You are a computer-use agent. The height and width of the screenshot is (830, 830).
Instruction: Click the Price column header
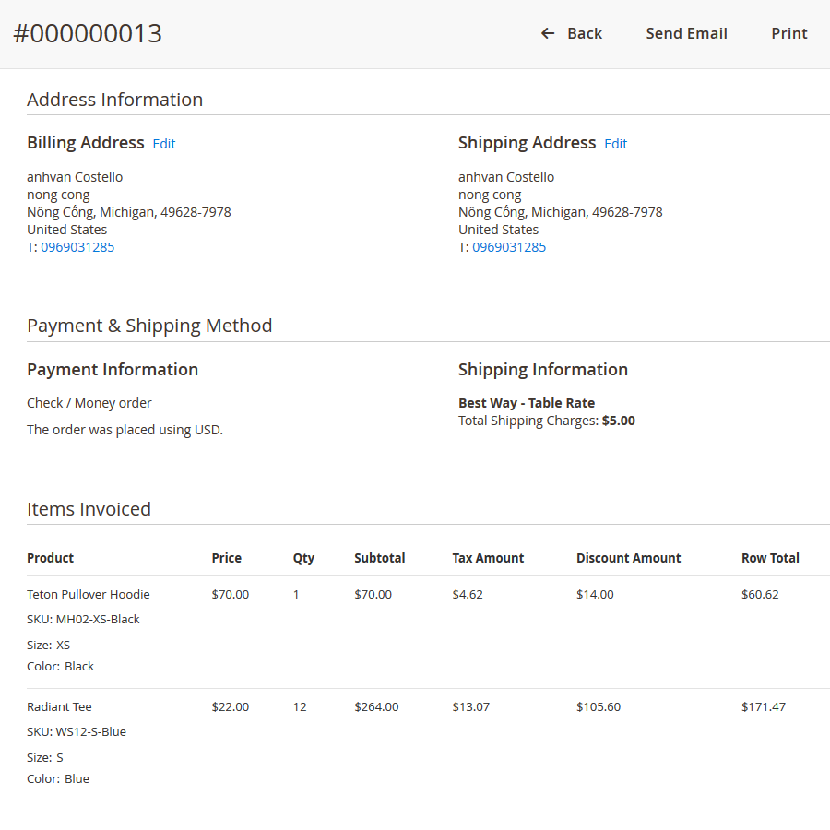(x=226, y=558)
